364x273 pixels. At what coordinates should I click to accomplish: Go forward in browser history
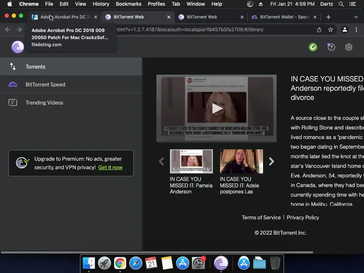click(19, 30)
